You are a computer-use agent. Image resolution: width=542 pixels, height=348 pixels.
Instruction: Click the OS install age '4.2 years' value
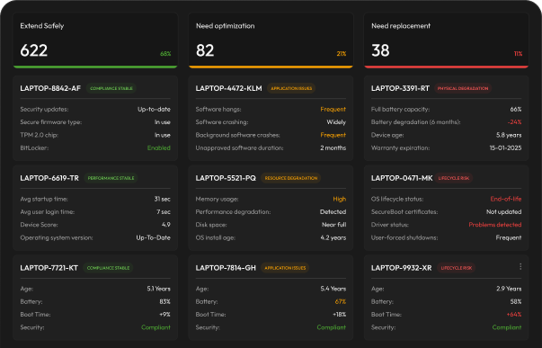(x=333, y=238)
